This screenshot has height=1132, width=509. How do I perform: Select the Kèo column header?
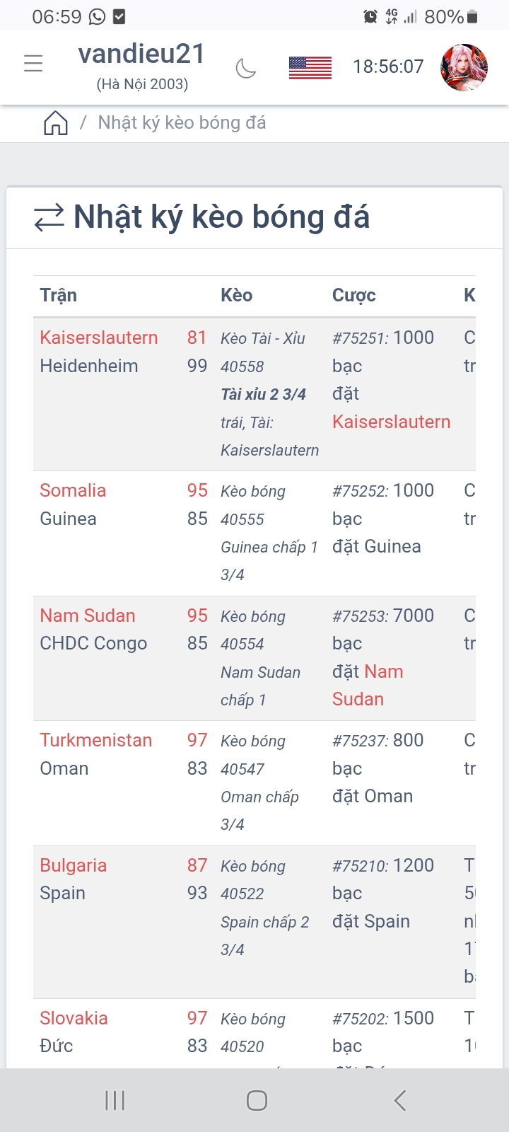(x=236, y=295)
